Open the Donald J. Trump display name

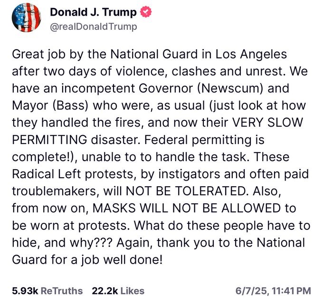93,12
